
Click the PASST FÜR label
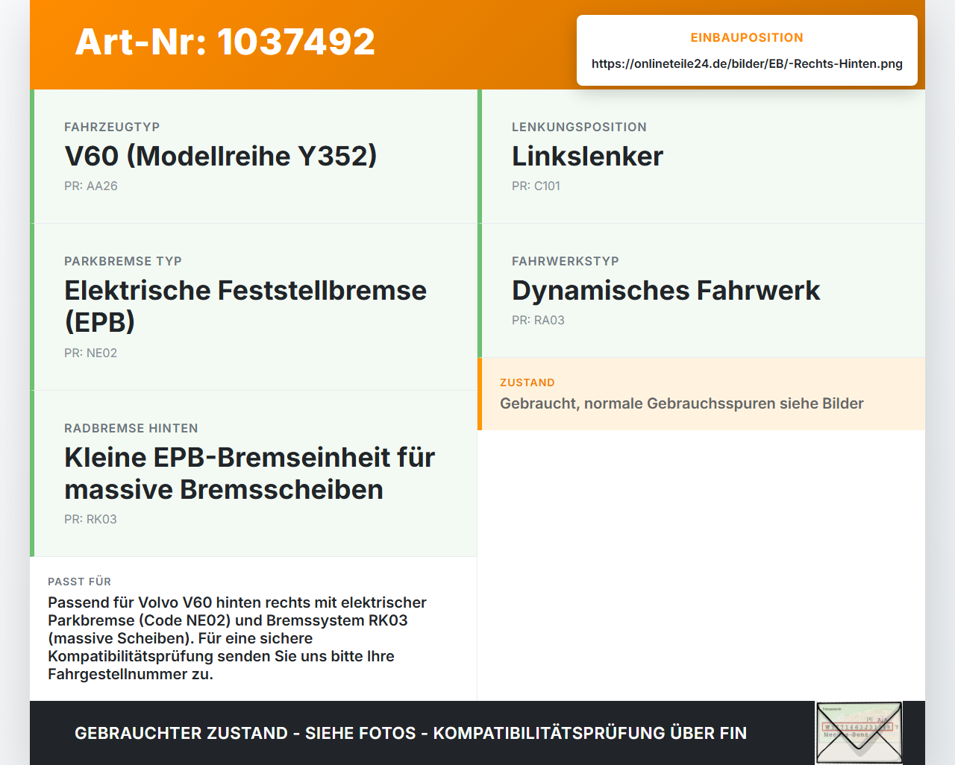[x=80, y=582]
